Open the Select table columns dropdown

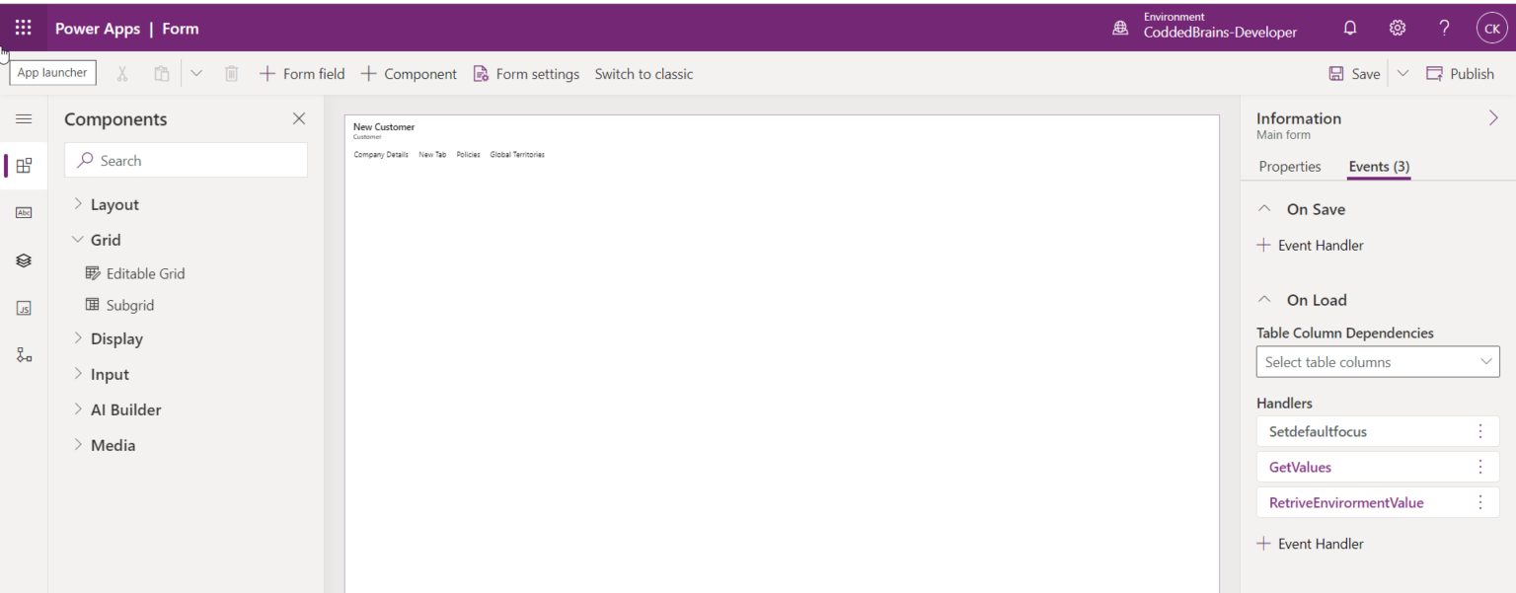[1377, 362]
